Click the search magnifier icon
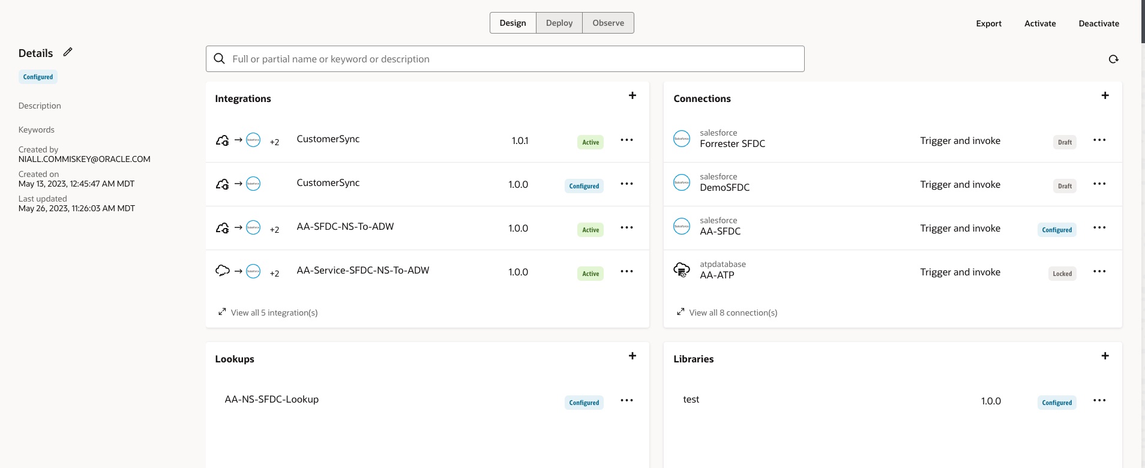 point(220,59)
